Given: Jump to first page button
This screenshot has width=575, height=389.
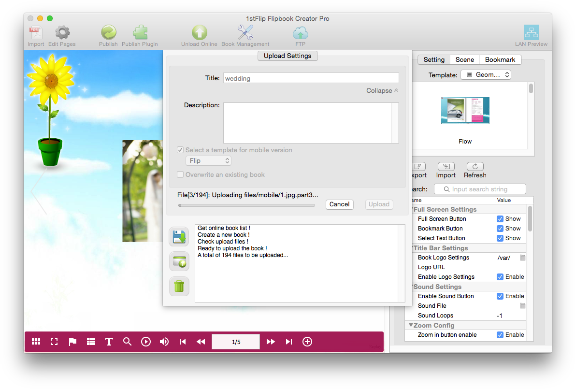Looking at the screenshot, I should pos(183,342).
